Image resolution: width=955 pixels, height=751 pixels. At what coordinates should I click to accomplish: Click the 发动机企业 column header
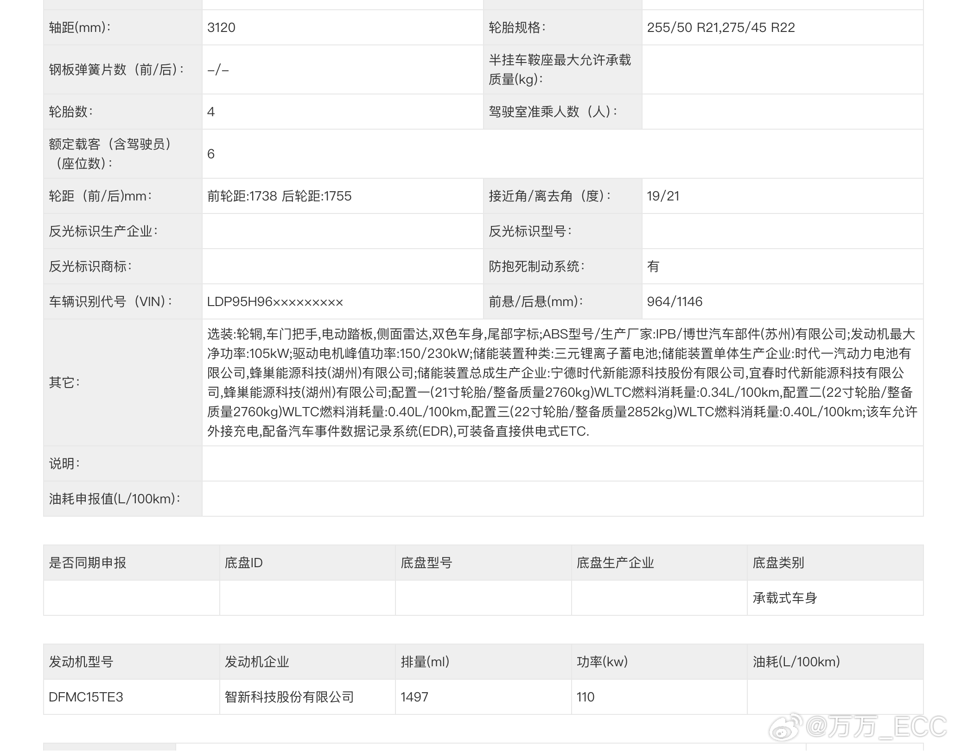[x=257, y=662]
